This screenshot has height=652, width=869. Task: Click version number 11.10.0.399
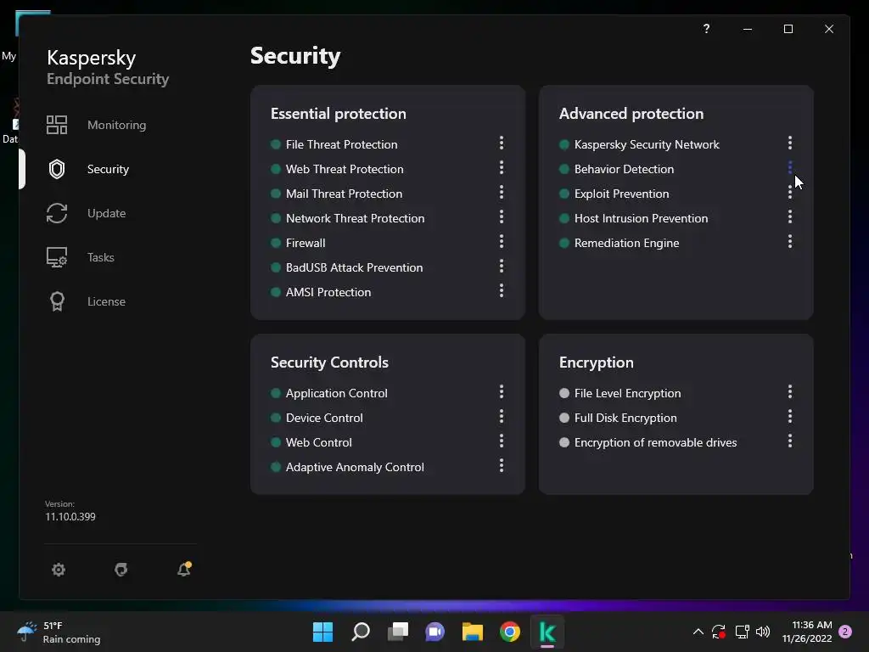(x=70, y=517)
